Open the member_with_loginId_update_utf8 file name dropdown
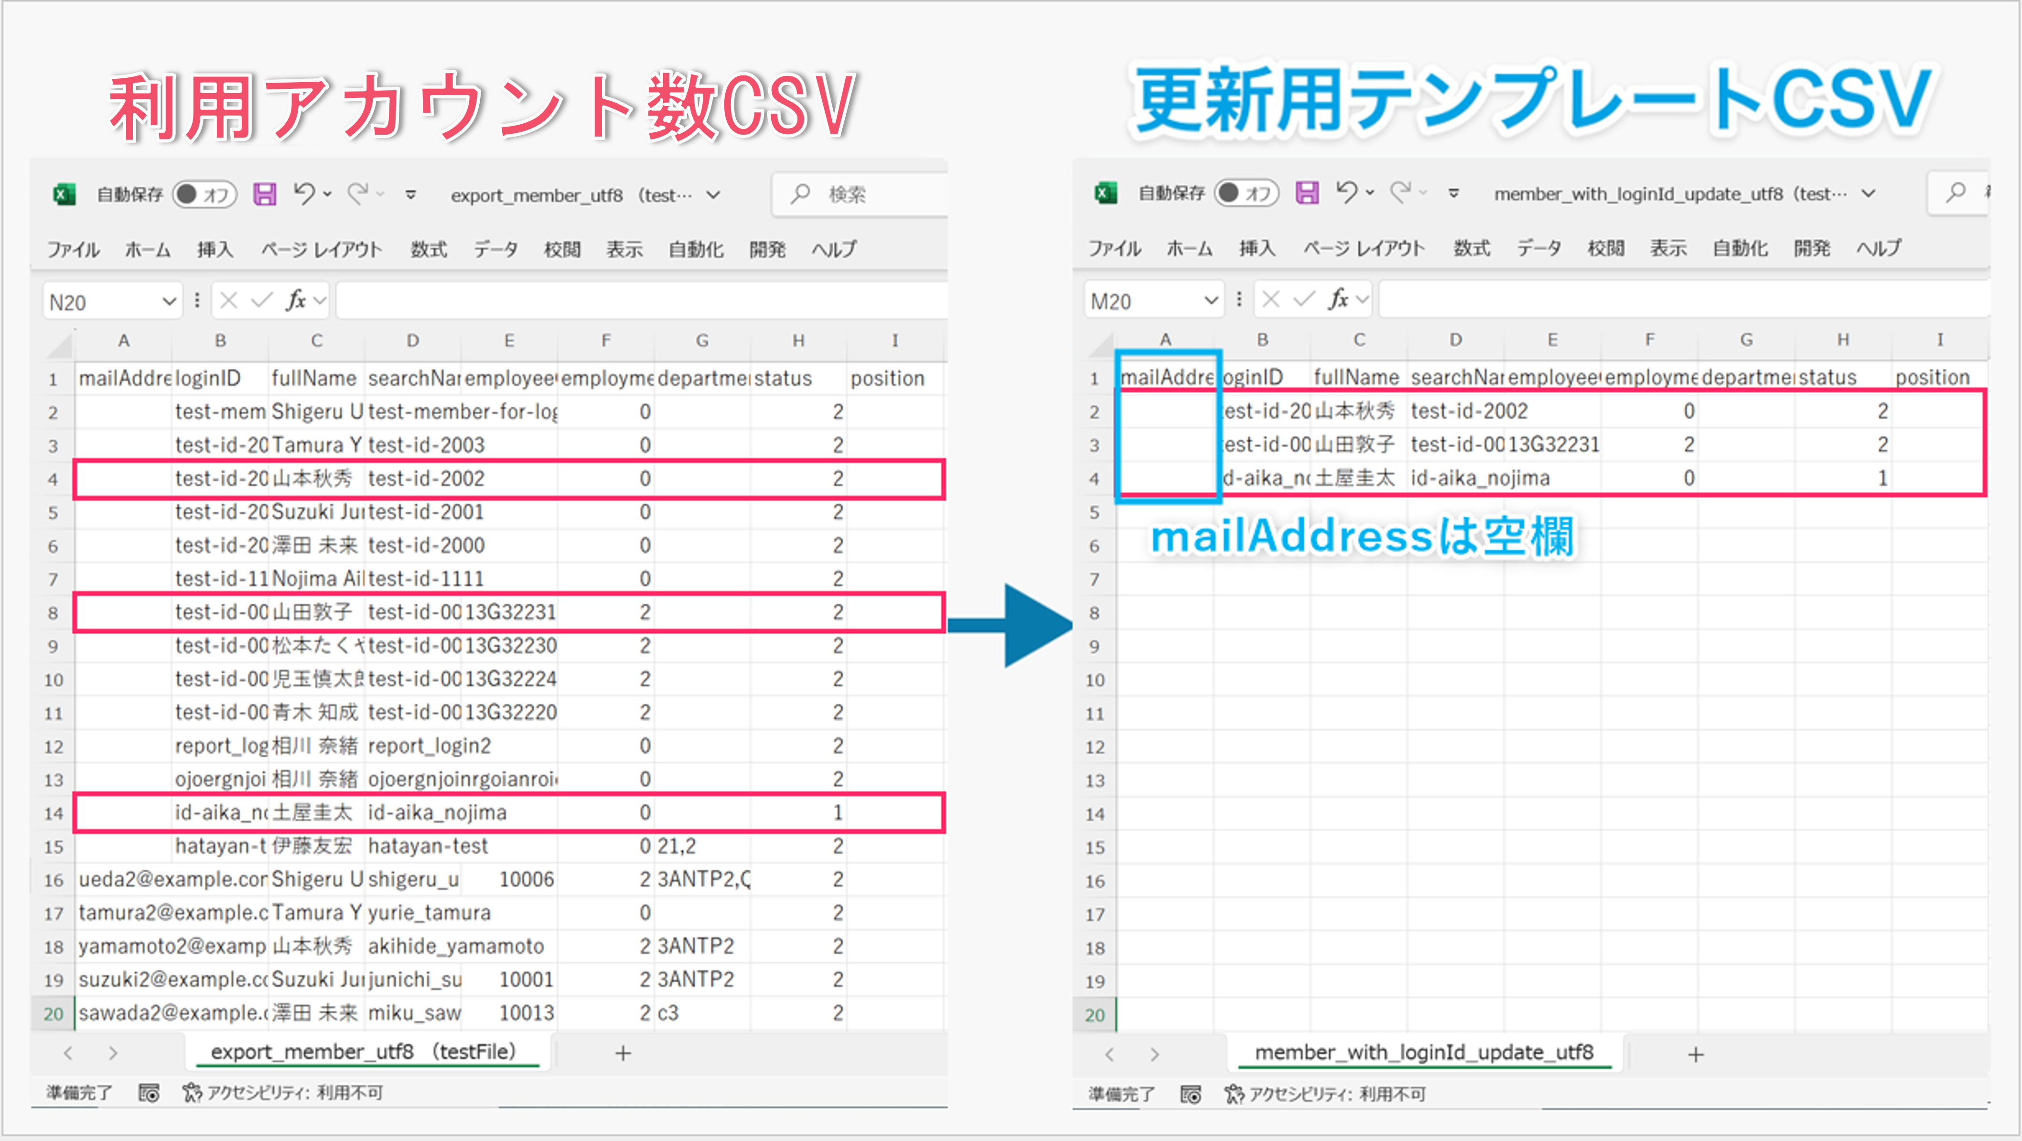Viewport: 2022px width, 1141px height. 1869,193
